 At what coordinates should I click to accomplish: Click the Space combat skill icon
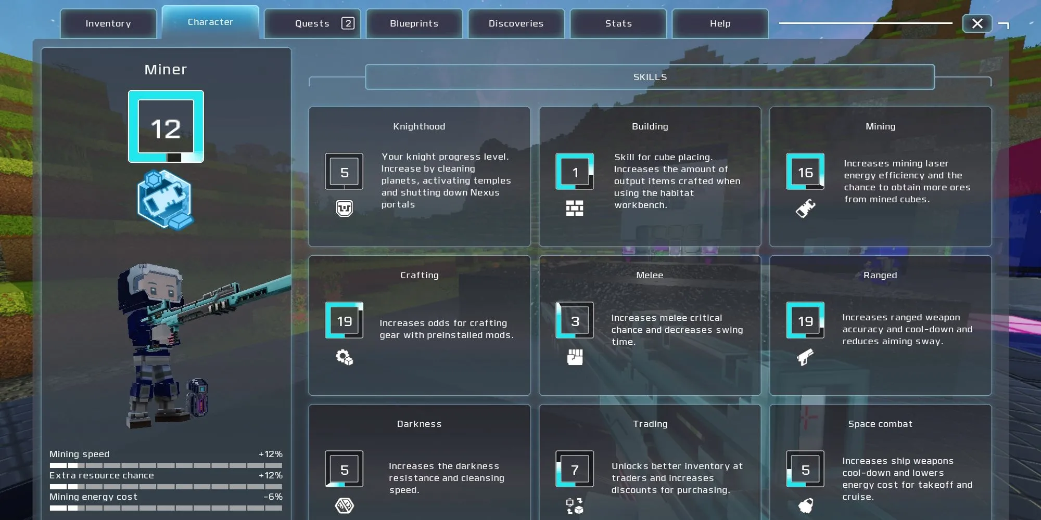(x=805, y=505)
